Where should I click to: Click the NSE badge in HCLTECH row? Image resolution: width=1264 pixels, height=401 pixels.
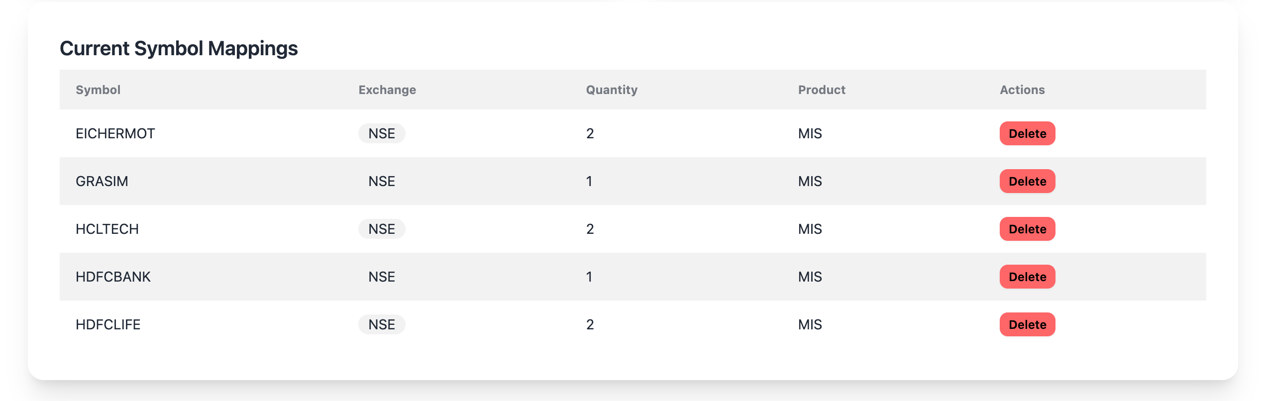coord(382,229)
